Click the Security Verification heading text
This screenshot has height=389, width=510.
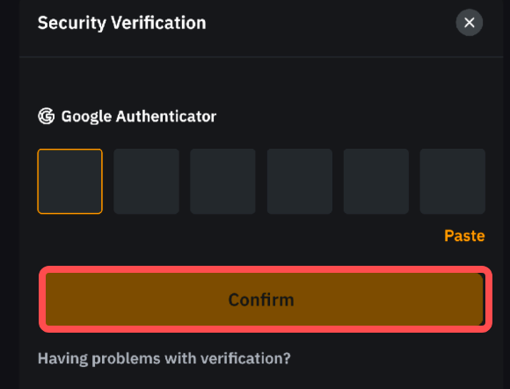(122, 23)
